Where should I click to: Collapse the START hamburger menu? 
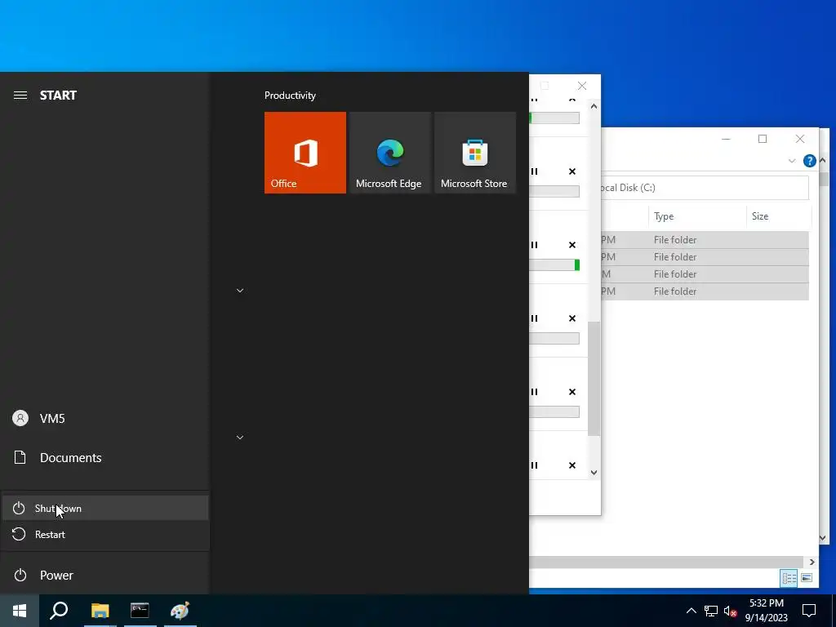tap(20, 95)
